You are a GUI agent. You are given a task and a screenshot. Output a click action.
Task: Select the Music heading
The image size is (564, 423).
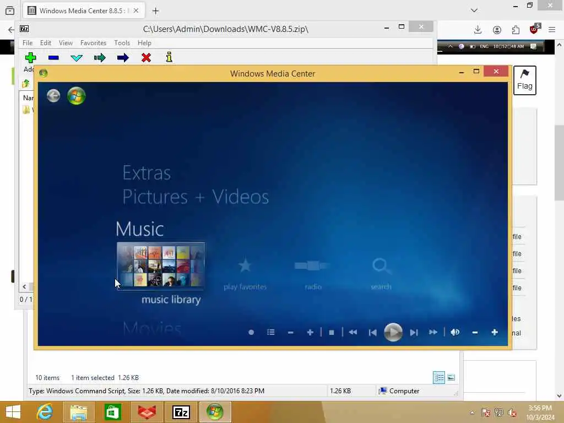click(x=139, y=229)
